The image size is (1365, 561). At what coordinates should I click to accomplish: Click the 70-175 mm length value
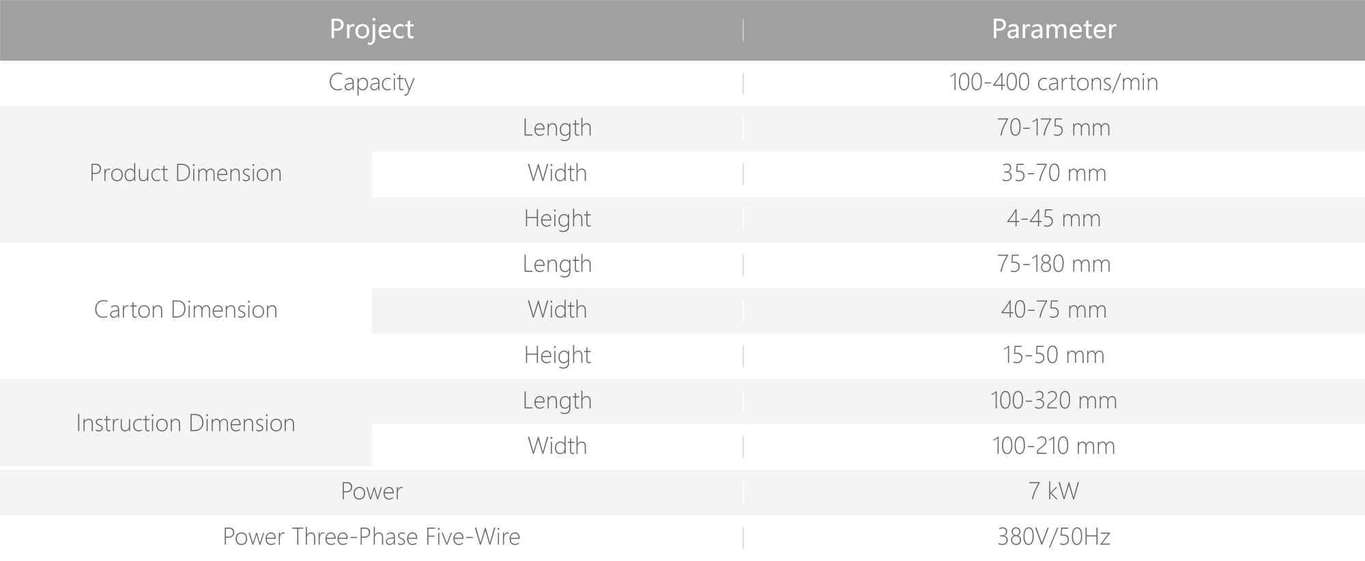point(1054,128)
